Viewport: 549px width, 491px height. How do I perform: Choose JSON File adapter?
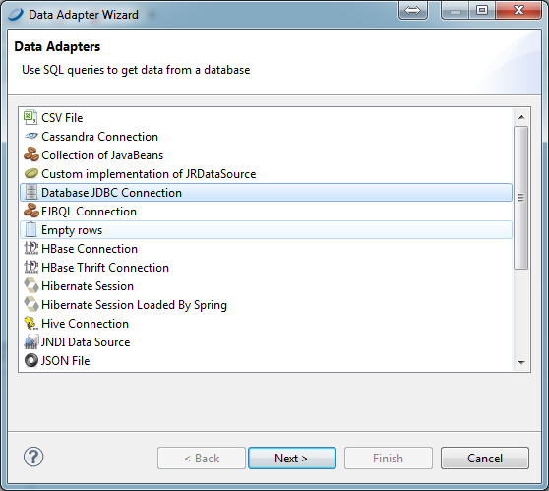[x=266, y=361]
